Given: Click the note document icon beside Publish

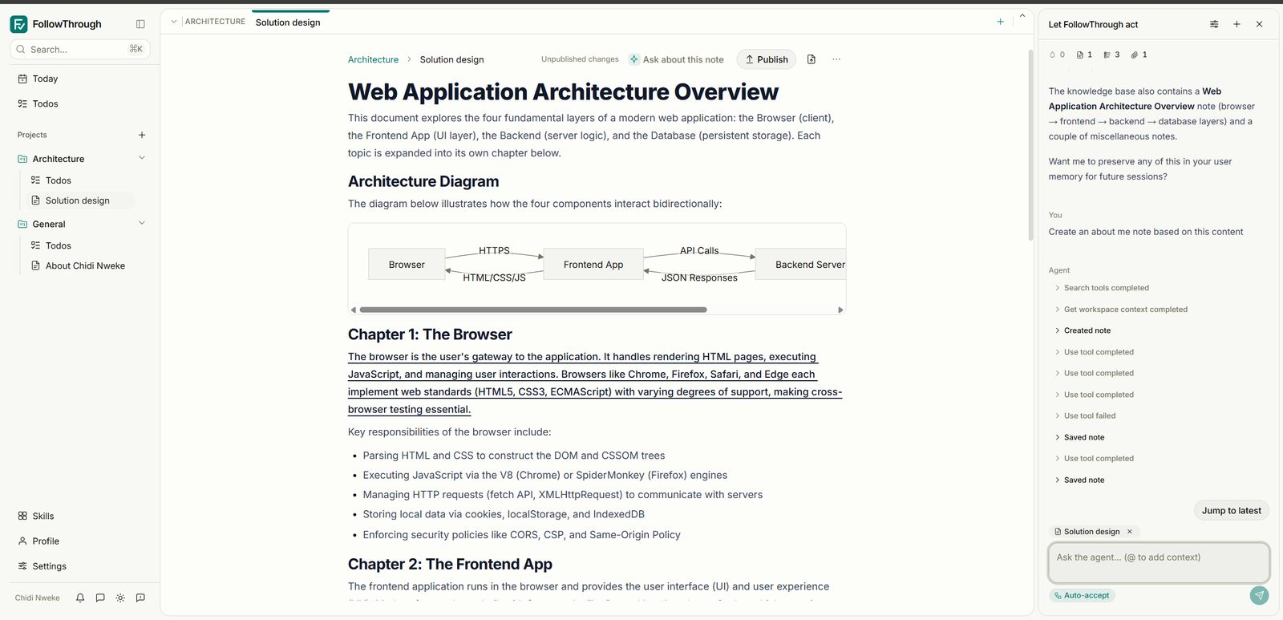Looking at the screenshot, I should [x=811, y=59].
